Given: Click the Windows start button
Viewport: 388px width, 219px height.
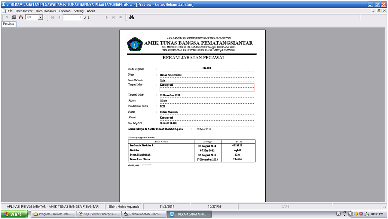Looking at the screenshot, I should coord(14,214).
